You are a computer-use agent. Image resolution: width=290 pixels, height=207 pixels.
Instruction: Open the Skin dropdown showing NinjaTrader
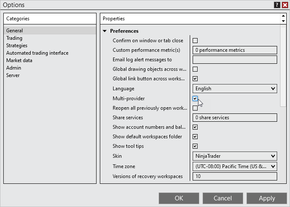click(x=235, y=156)
